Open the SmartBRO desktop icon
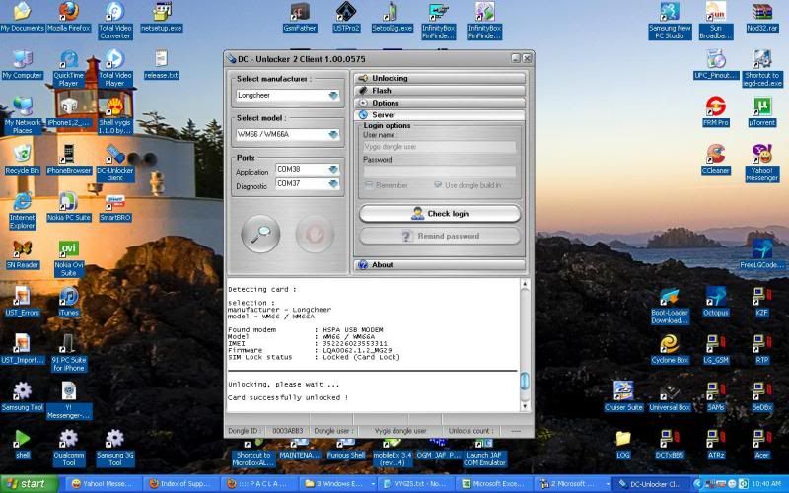Viewport: 789px width, 493px height. click(x=114, y=207)
